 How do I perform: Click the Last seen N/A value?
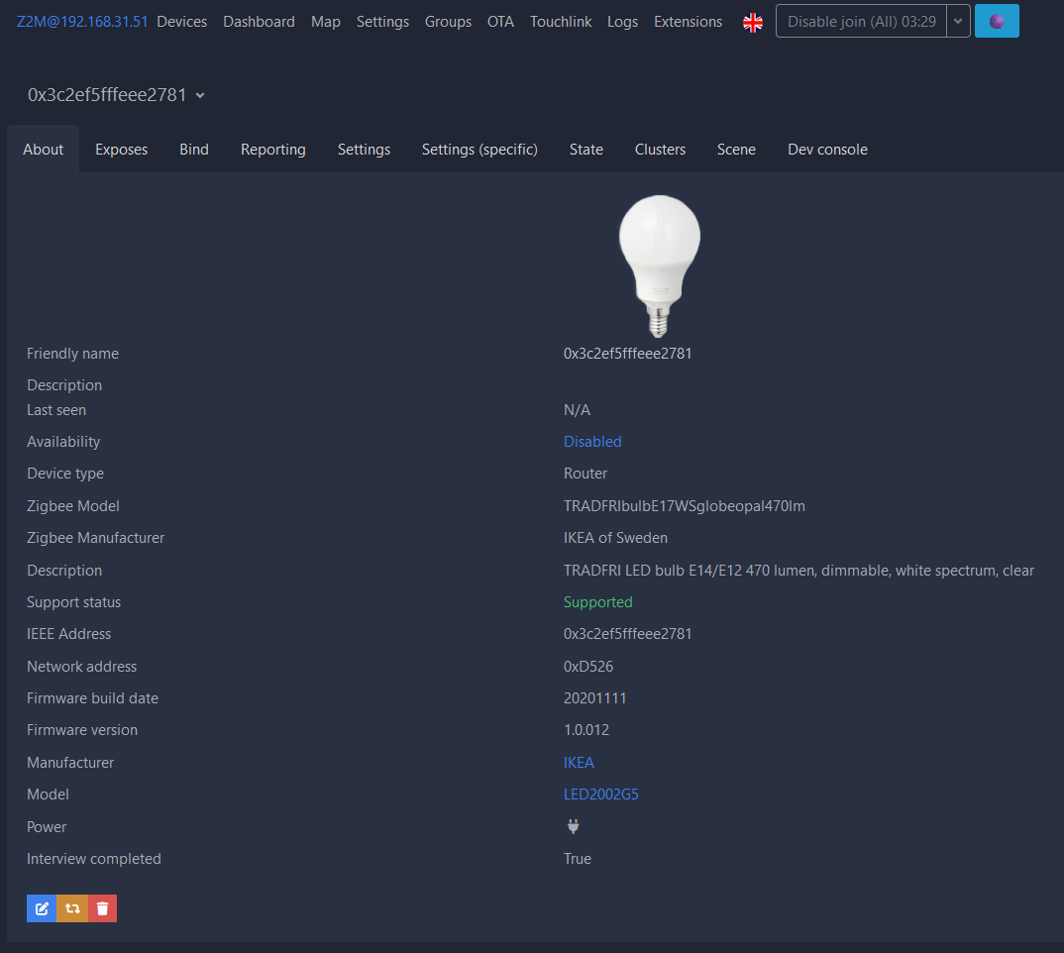[x=577, y=410]
